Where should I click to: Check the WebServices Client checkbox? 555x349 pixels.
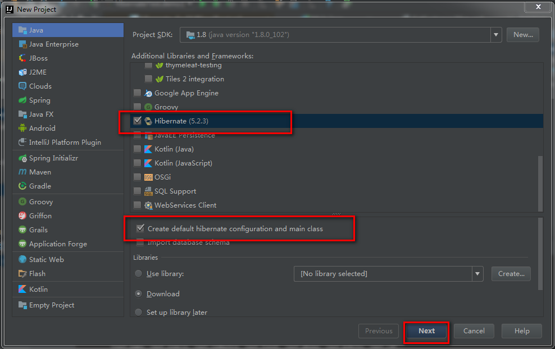137,205
